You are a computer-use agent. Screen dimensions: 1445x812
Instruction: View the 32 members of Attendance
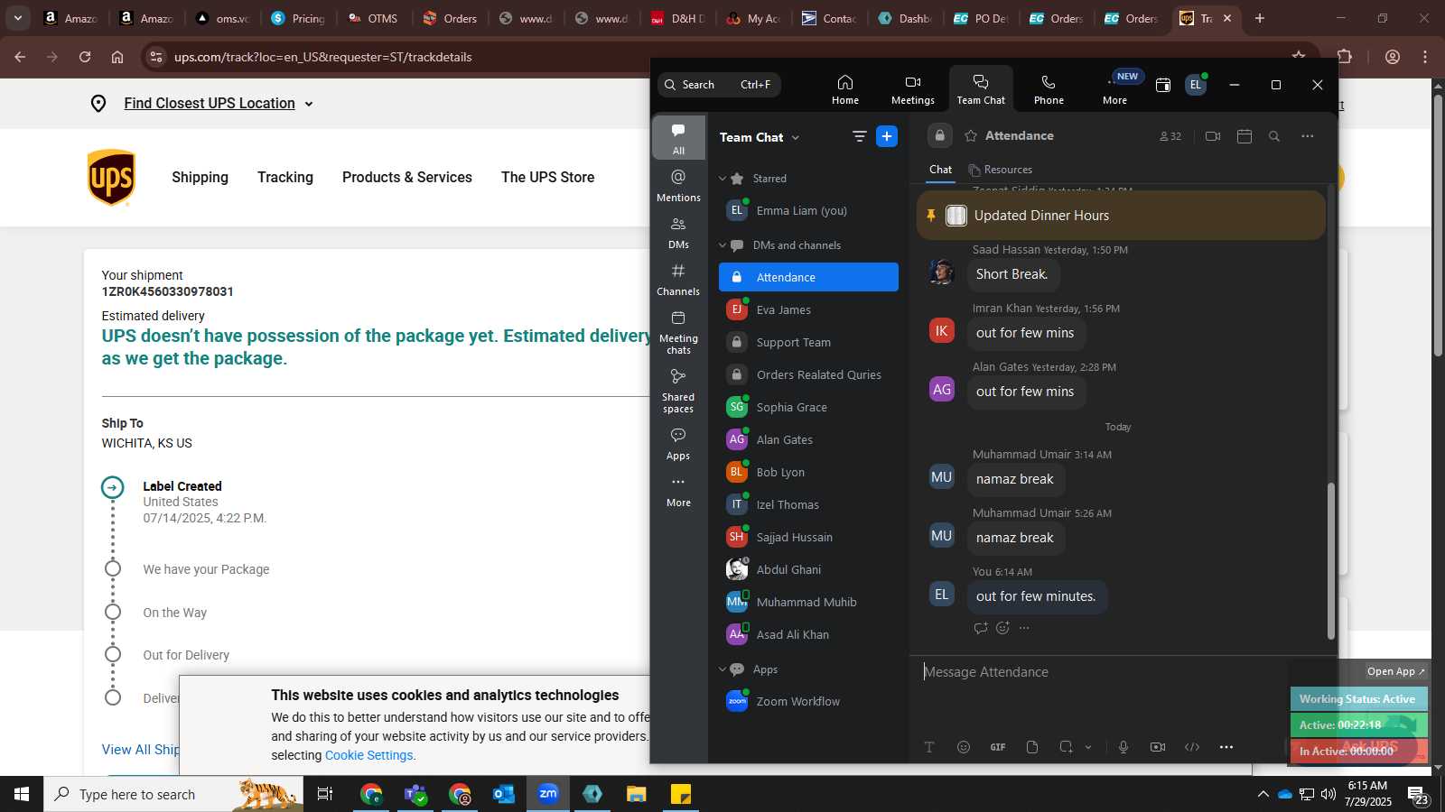point(1170,136)
